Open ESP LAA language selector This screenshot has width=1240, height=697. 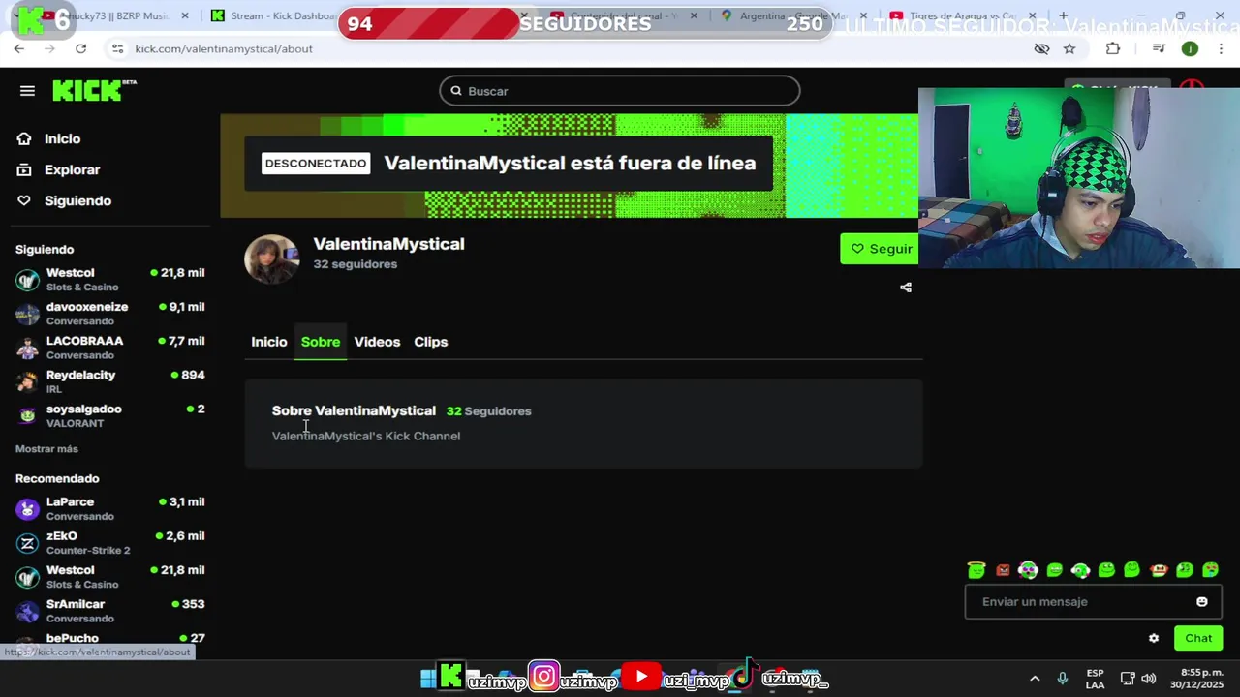(x=1095, y=679)
